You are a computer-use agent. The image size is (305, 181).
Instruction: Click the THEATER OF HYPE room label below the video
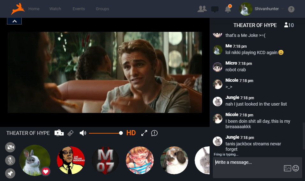pyautogui.click(x=28, y=133)
